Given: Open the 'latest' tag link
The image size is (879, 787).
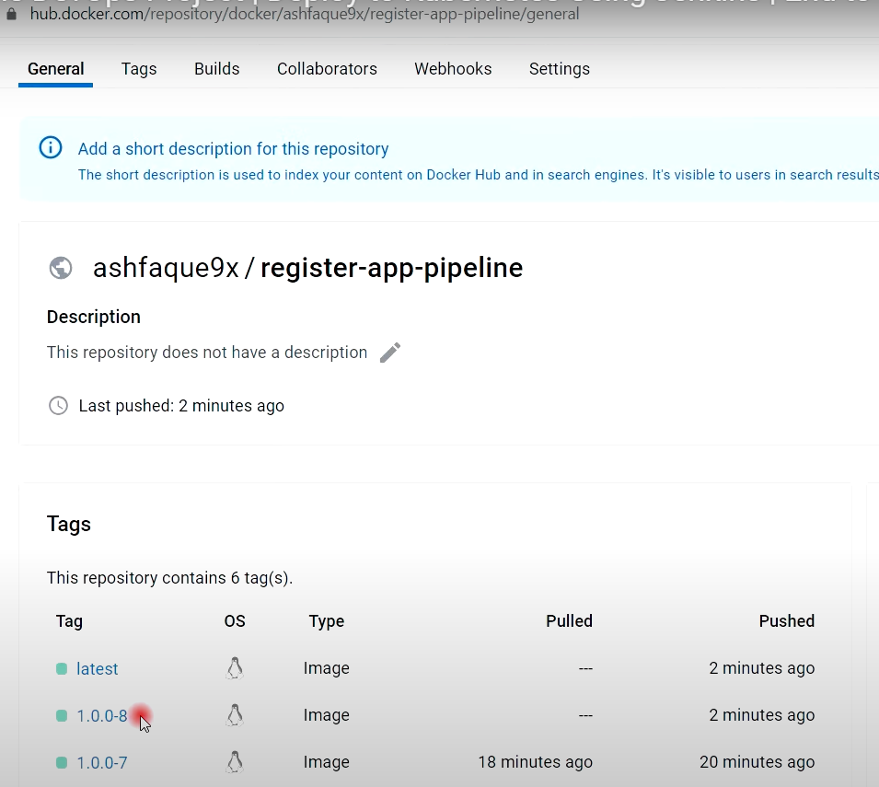Looking at the screenshot, I should [x=97, y=669].
